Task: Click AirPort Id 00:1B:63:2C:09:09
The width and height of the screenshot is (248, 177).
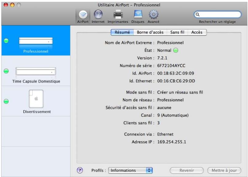Action: point(175,73)
